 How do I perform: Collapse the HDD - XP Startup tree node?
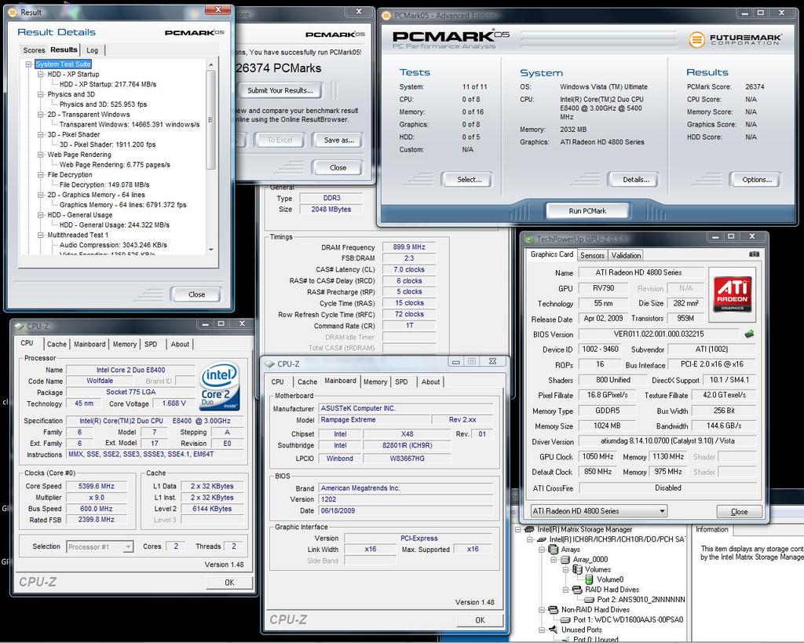tap(40, 75)
